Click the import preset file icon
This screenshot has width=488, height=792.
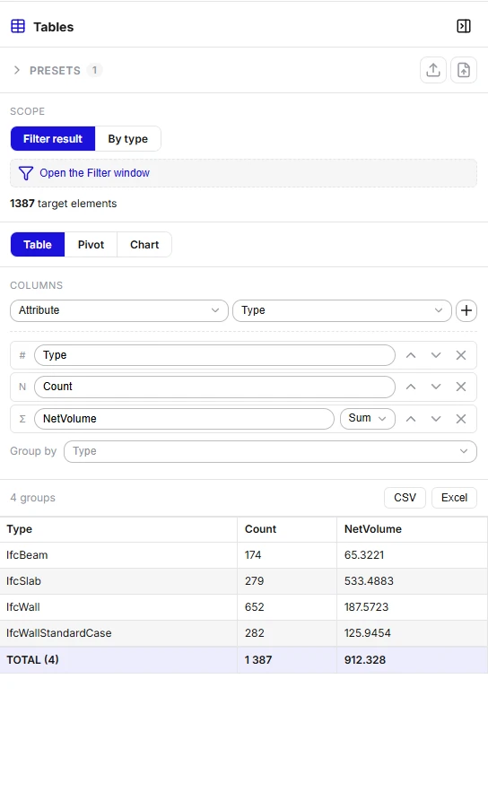coord(463,70)
